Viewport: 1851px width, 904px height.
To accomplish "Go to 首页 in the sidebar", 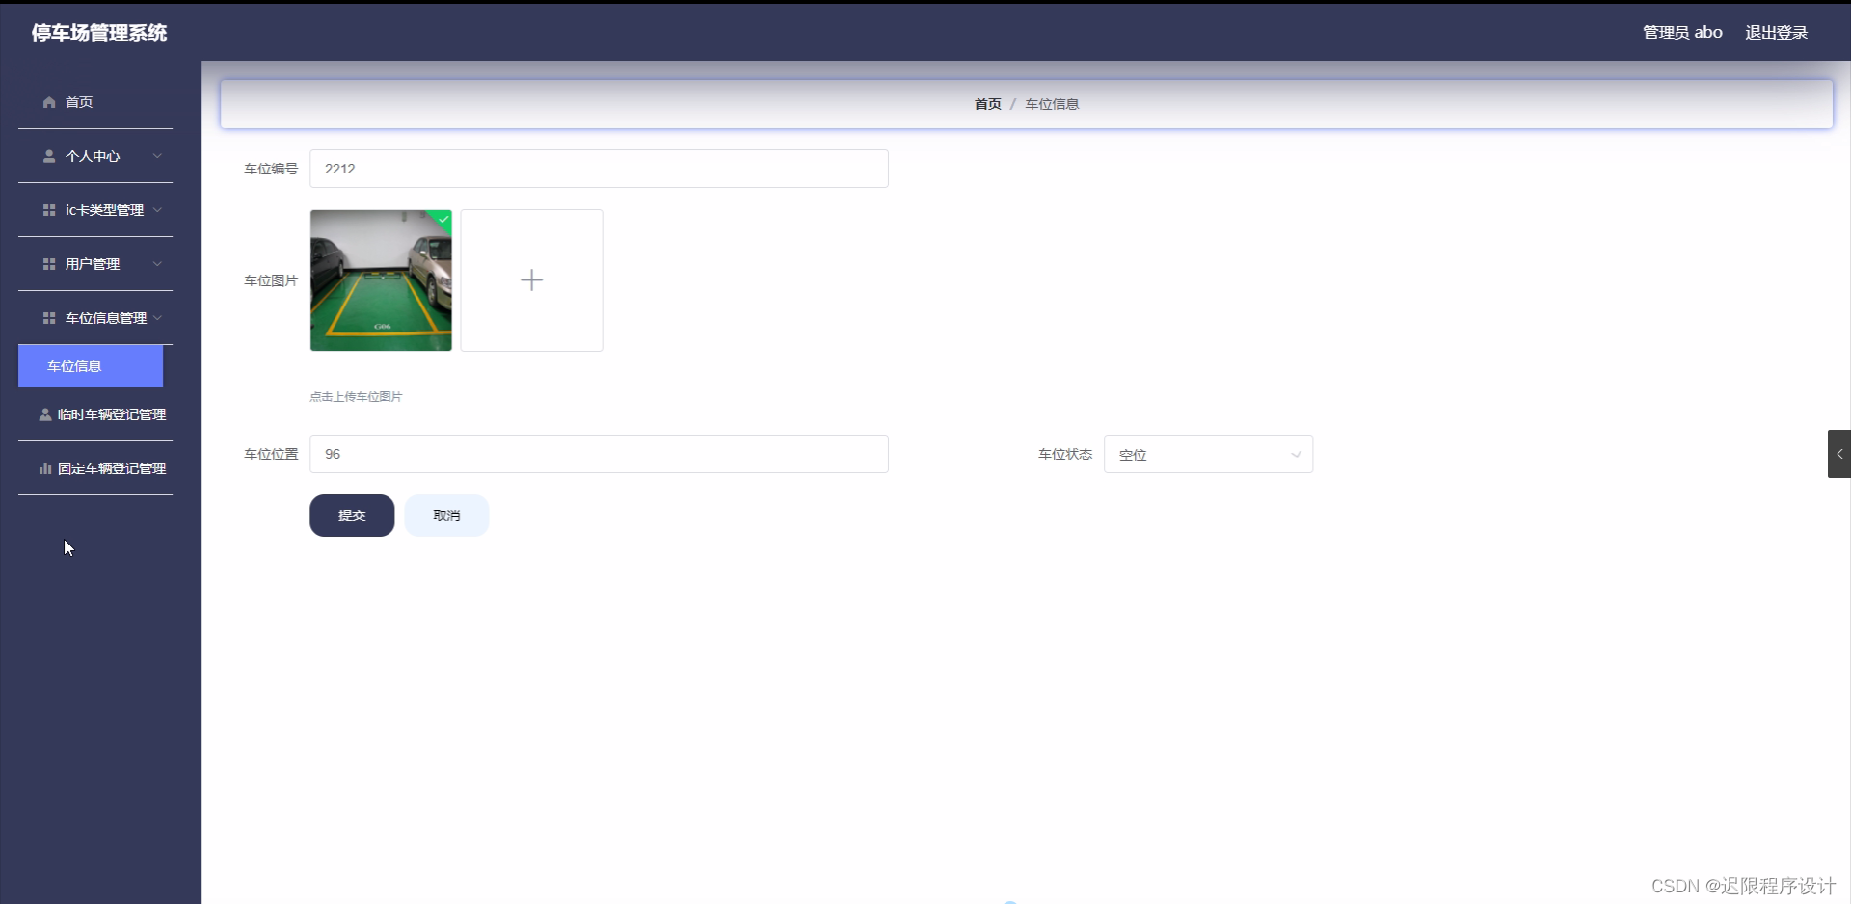I will tap(95, 102).
